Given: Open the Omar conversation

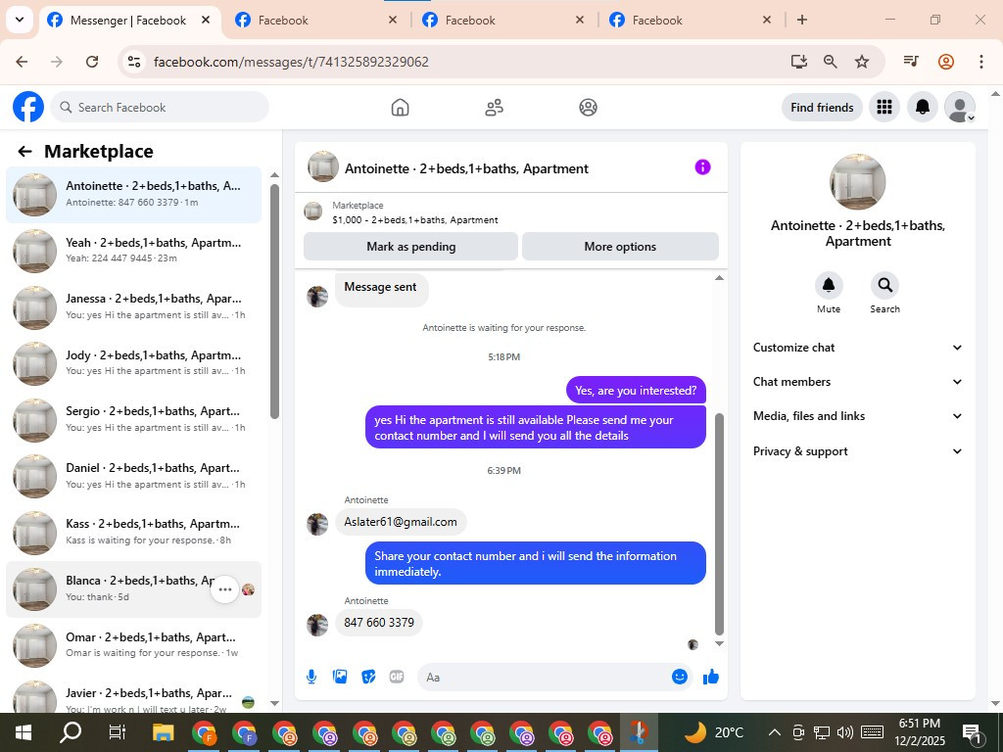Looking at the screenshot, I should [133, 645].
